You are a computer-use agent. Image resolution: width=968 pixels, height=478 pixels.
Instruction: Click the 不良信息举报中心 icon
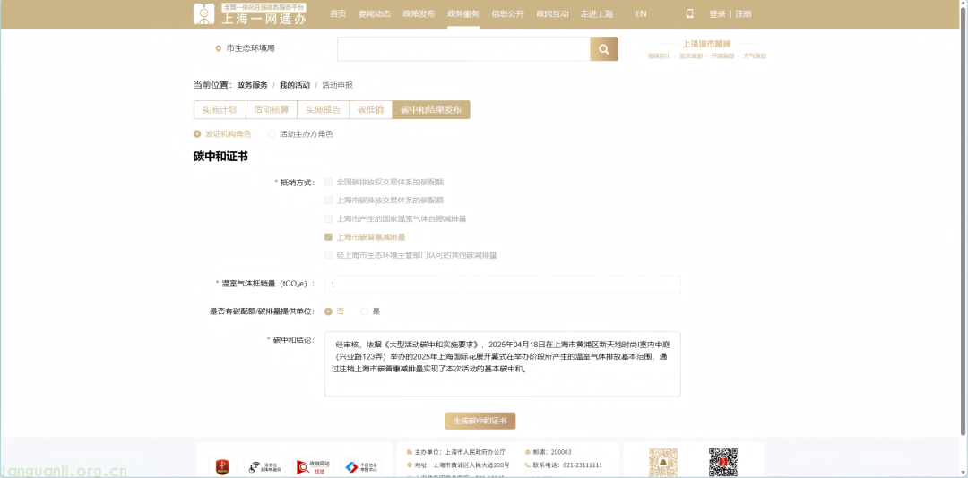click(361, 467)
